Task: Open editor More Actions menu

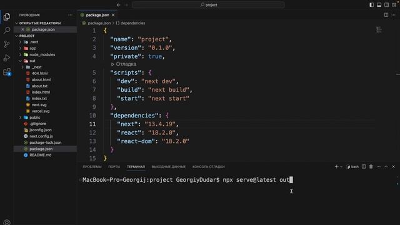Action: coord(393,15)
